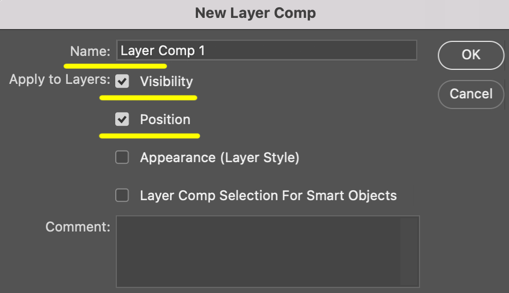Click the Visibility option label

pyautogui.click(x=166, y=82)
